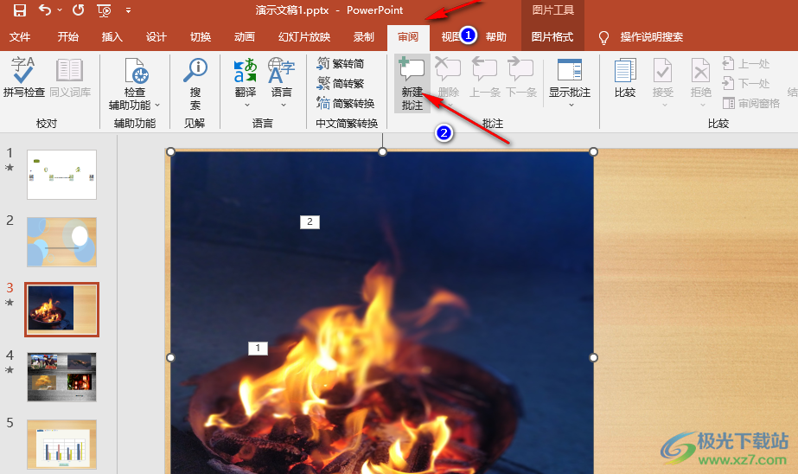Click the 删除 comment icon
798x474 pixels.
pos(449,68)
